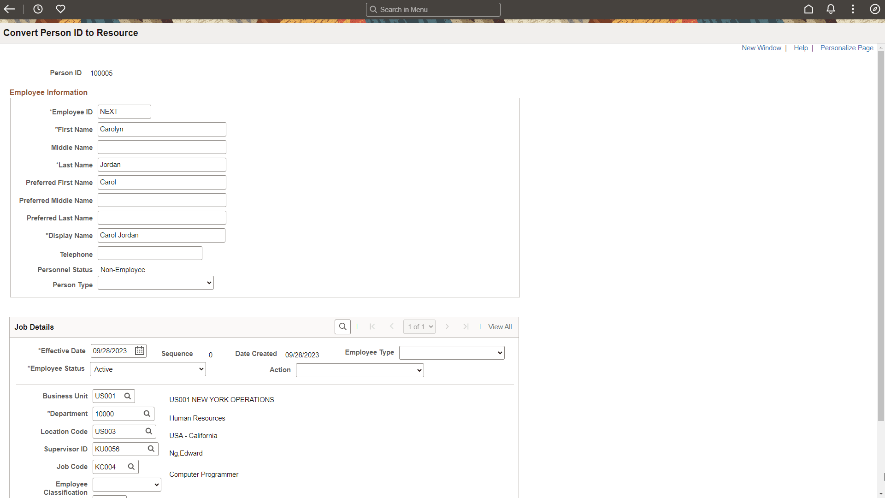Click the back arrow in the header
Viewport: 885px width, 498px height.
(x=9, y=9)
